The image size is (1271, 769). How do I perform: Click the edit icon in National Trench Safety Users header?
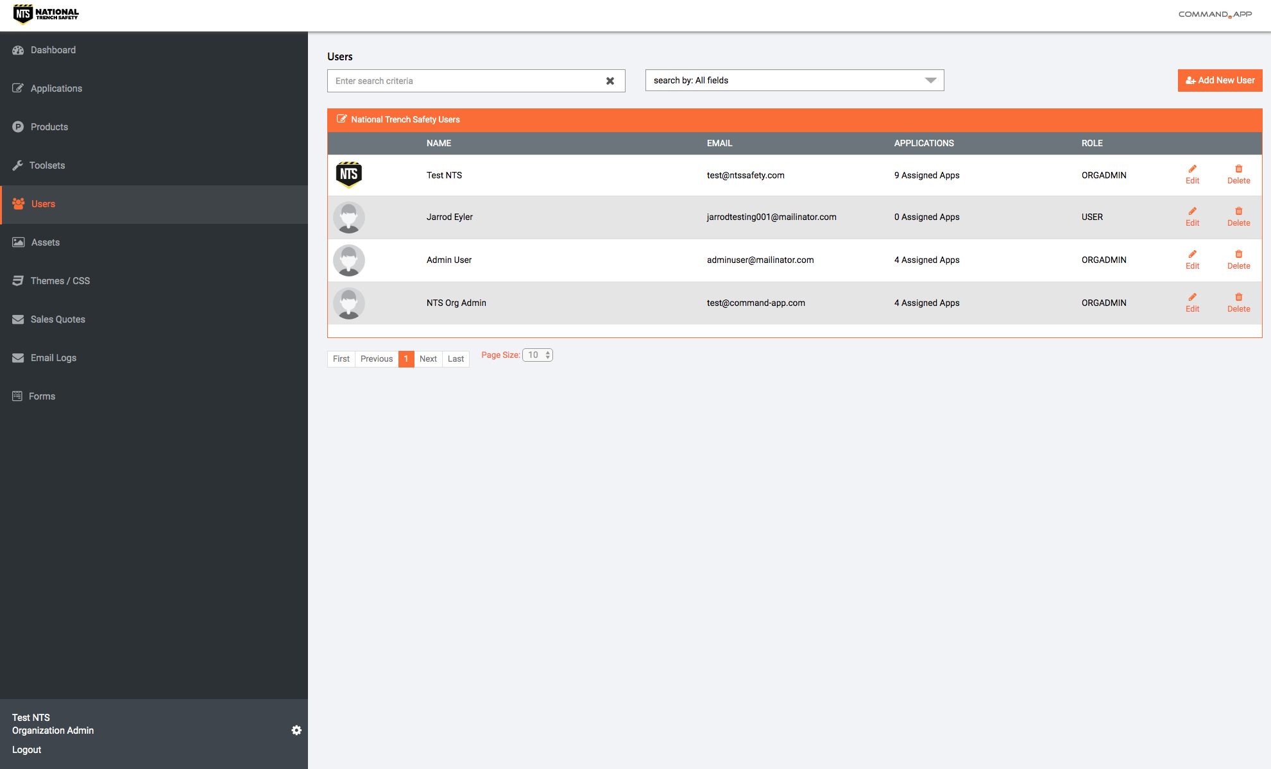(x=341, y=119)
